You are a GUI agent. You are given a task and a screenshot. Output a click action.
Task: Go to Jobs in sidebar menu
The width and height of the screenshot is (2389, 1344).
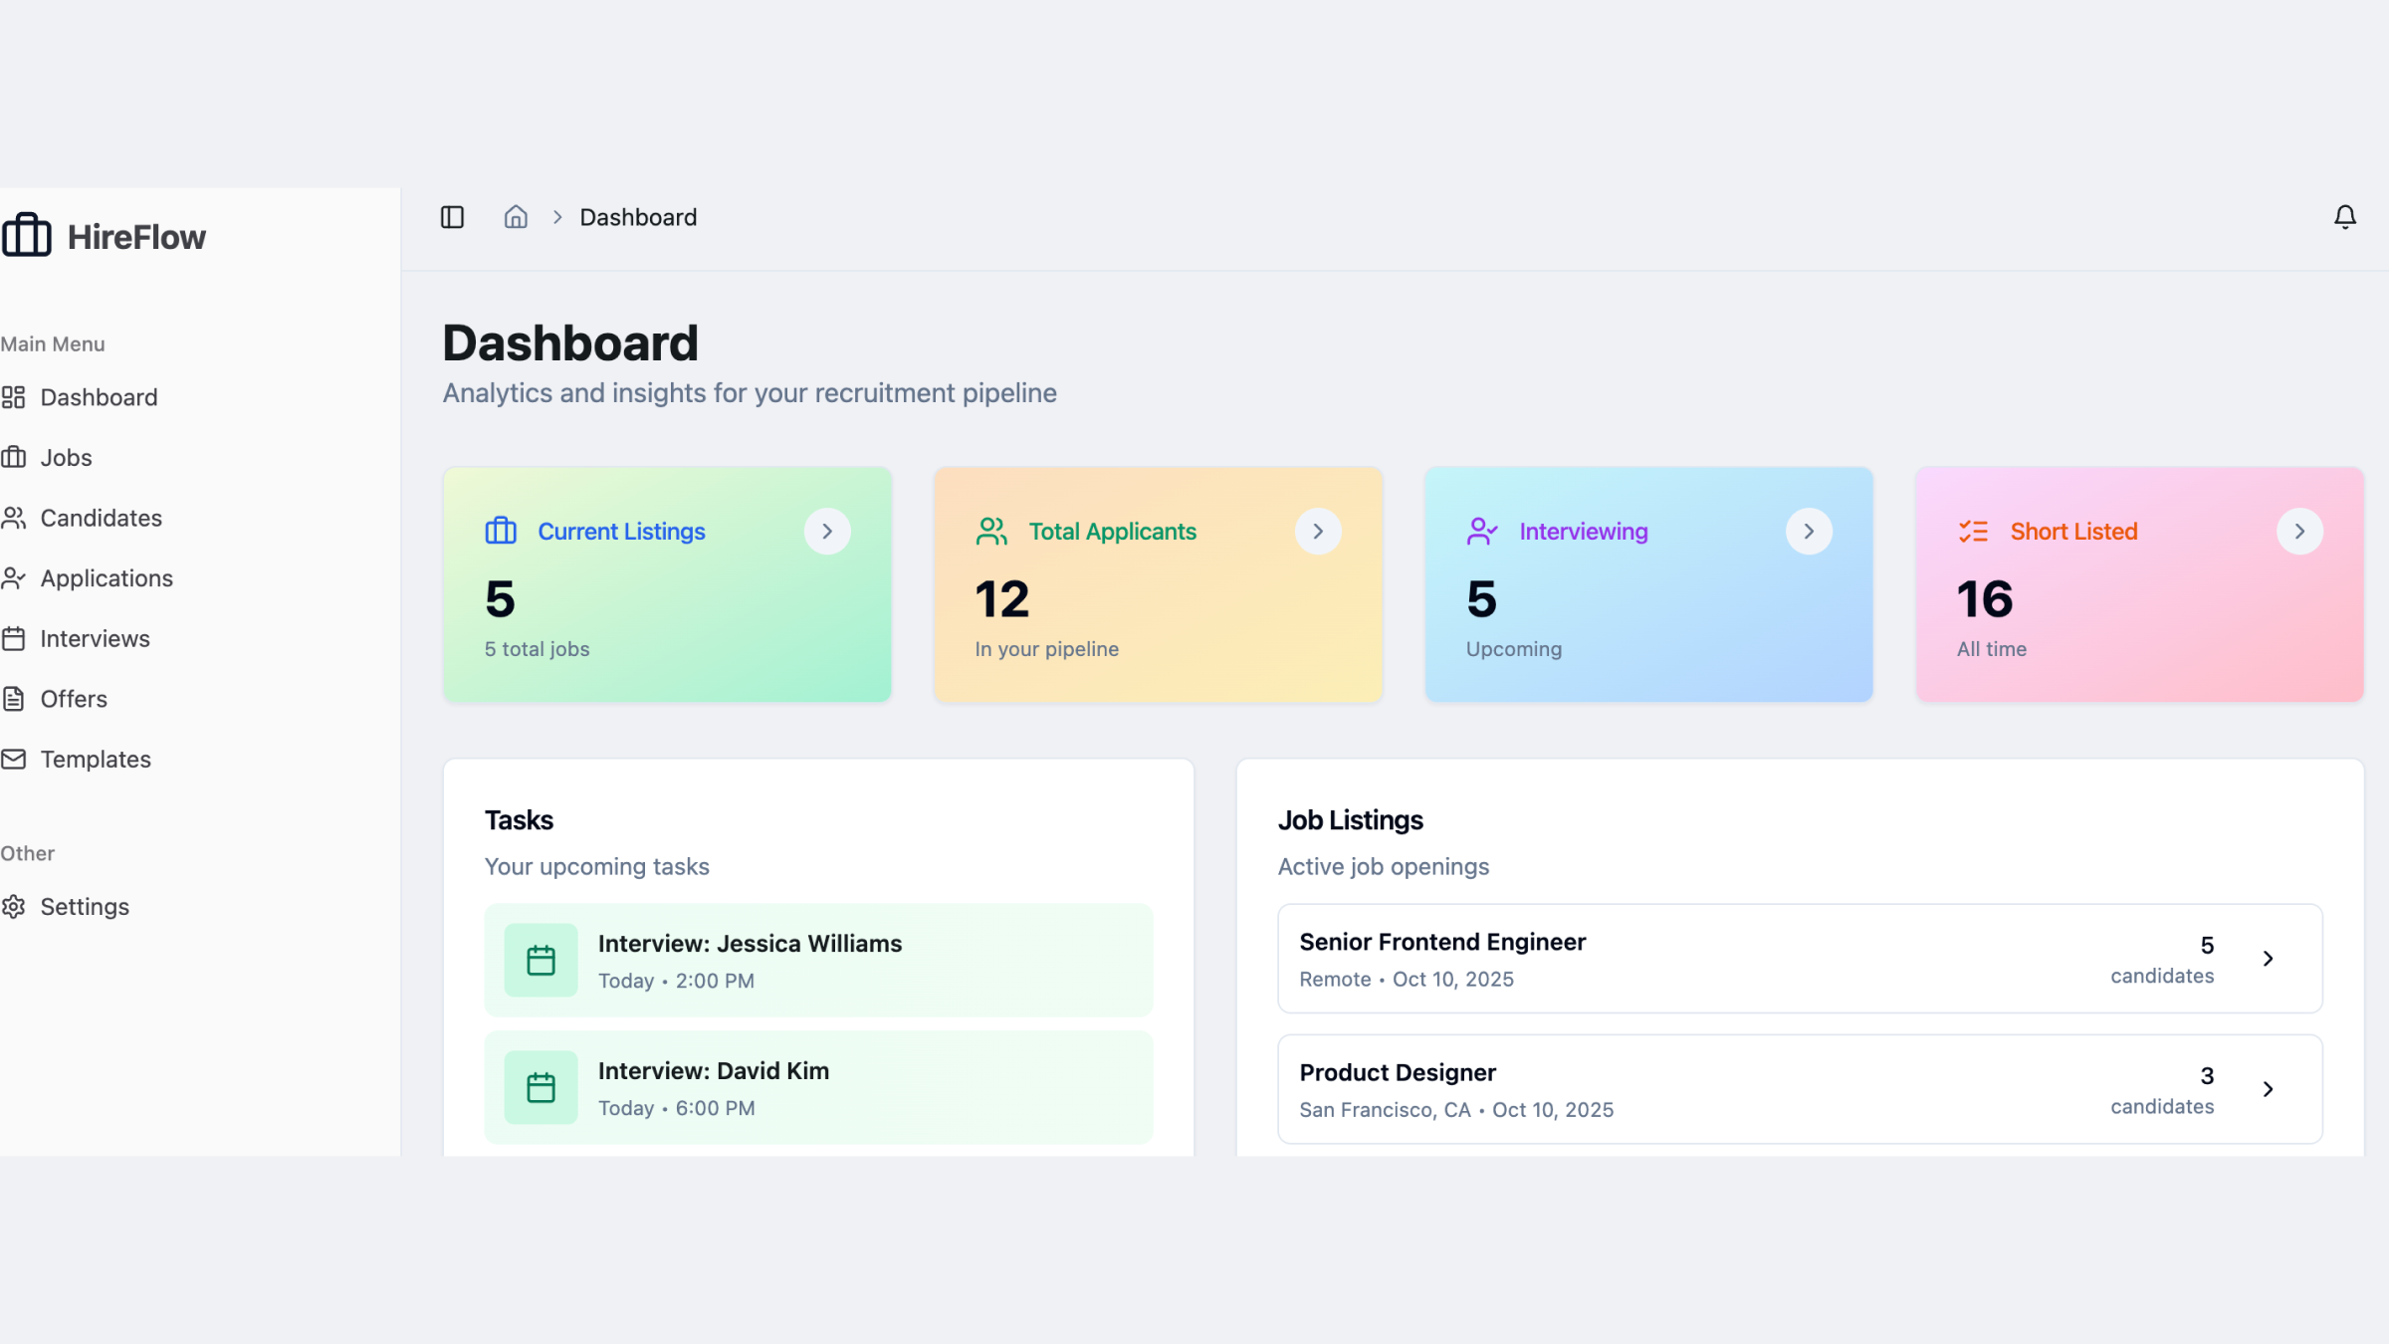coord(66,458)
